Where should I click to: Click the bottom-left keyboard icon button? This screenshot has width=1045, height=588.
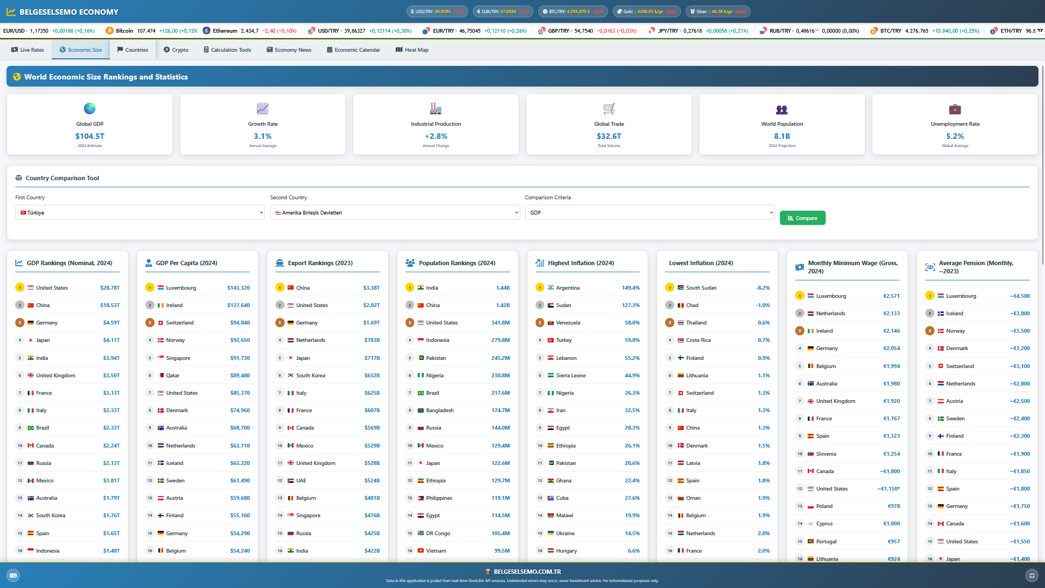click(14, 575)
